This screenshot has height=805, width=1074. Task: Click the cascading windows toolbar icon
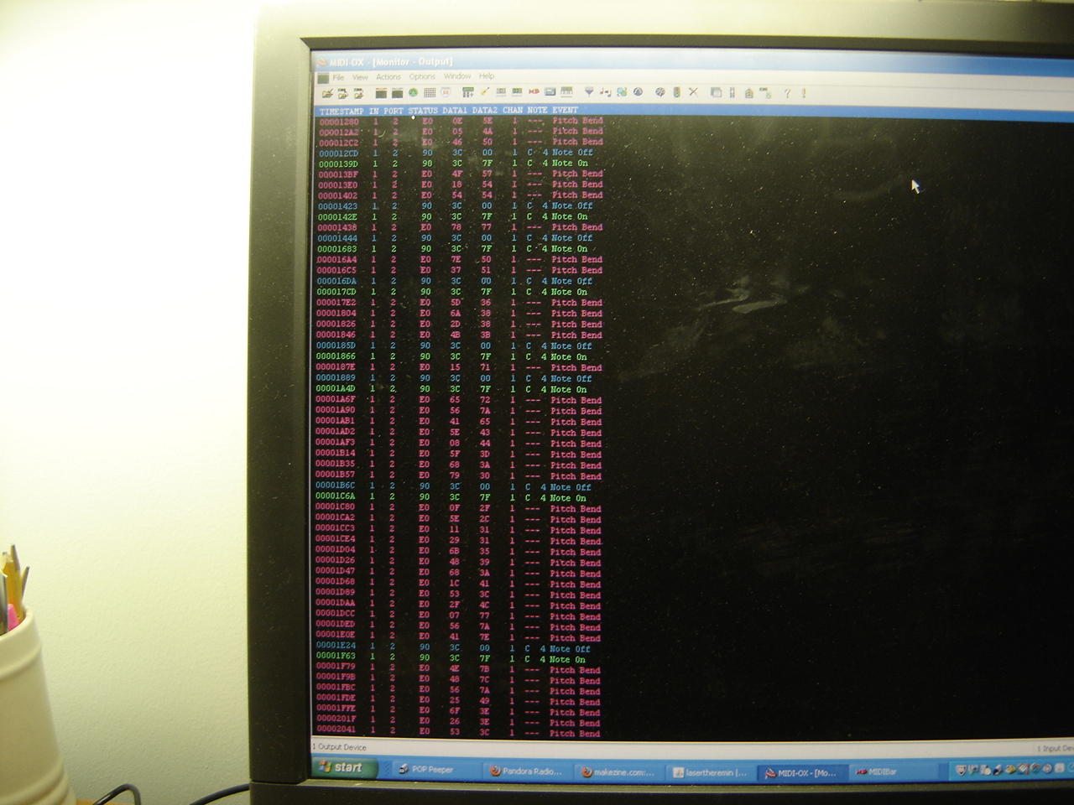716,92
